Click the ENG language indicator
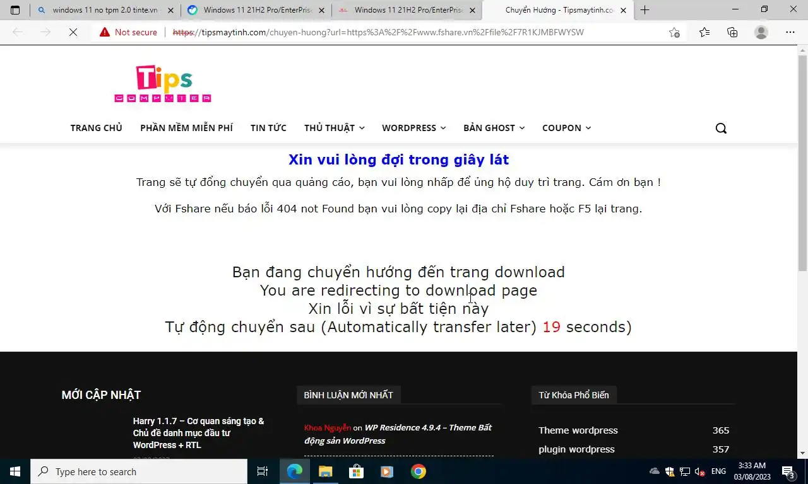The height and width of the screenshot is (484, 808). tap(718, 471)
